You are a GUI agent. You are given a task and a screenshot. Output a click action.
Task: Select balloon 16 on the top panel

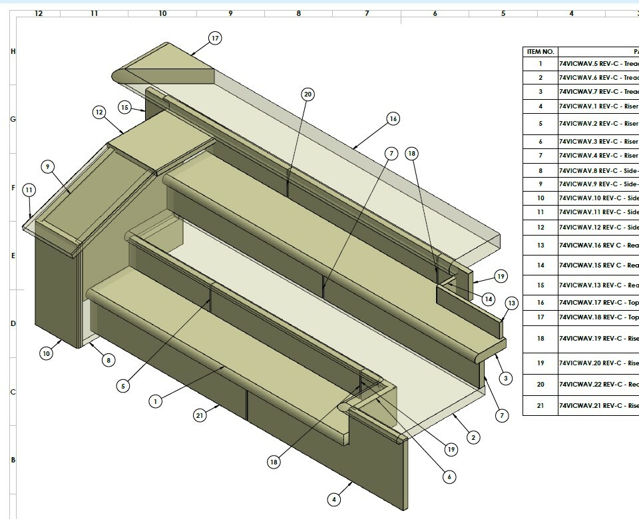[393, 118]
